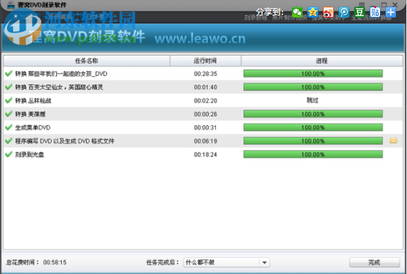Viewport: 407px width, 274px height.
Task: Click run time 00:00:31
Action: point(205,128)
